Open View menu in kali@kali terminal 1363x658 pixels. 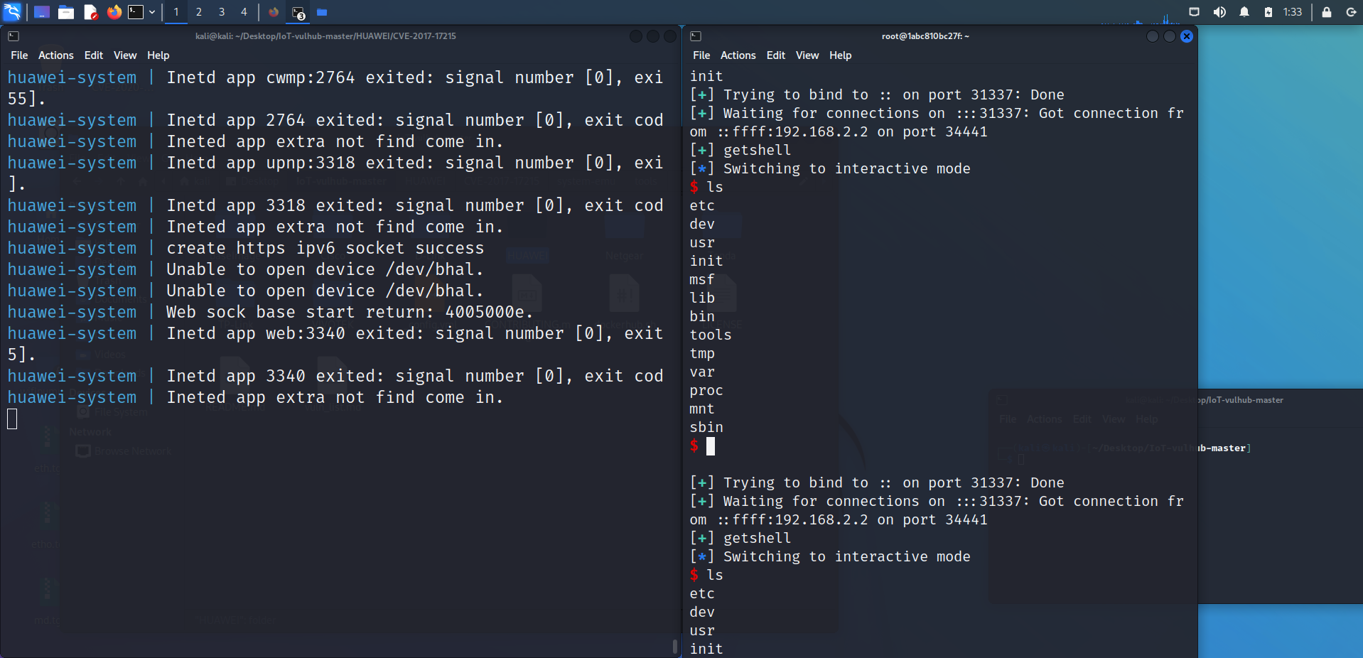(x=125, y=55)
